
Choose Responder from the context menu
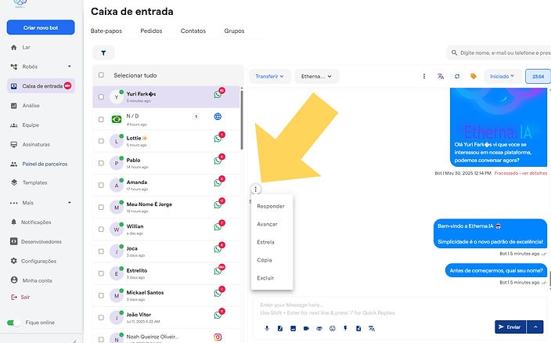click(271, 206)
